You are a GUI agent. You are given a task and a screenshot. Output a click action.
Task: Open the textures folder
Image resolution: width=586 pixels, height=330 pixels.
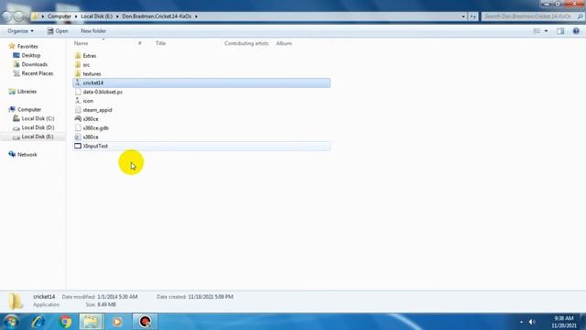point(92,73)
